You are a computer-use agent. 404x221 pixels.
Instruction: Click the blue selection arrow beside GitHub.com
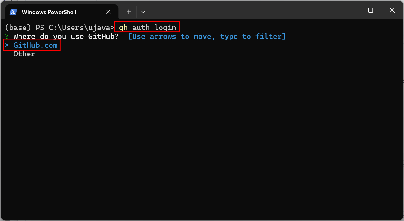click(7, 45)
